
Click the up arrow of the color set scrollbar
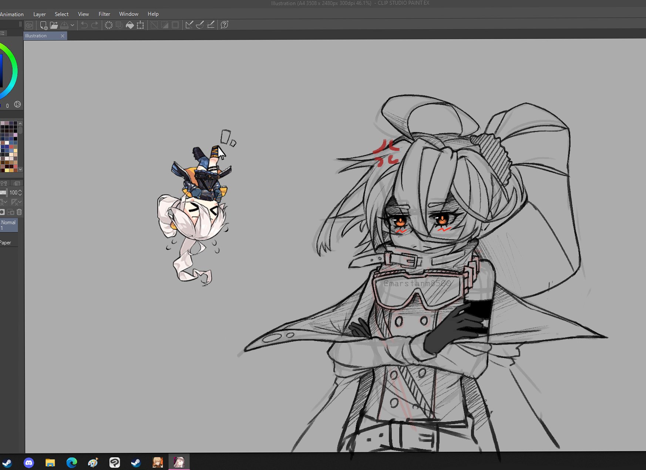tap(20, 124)
